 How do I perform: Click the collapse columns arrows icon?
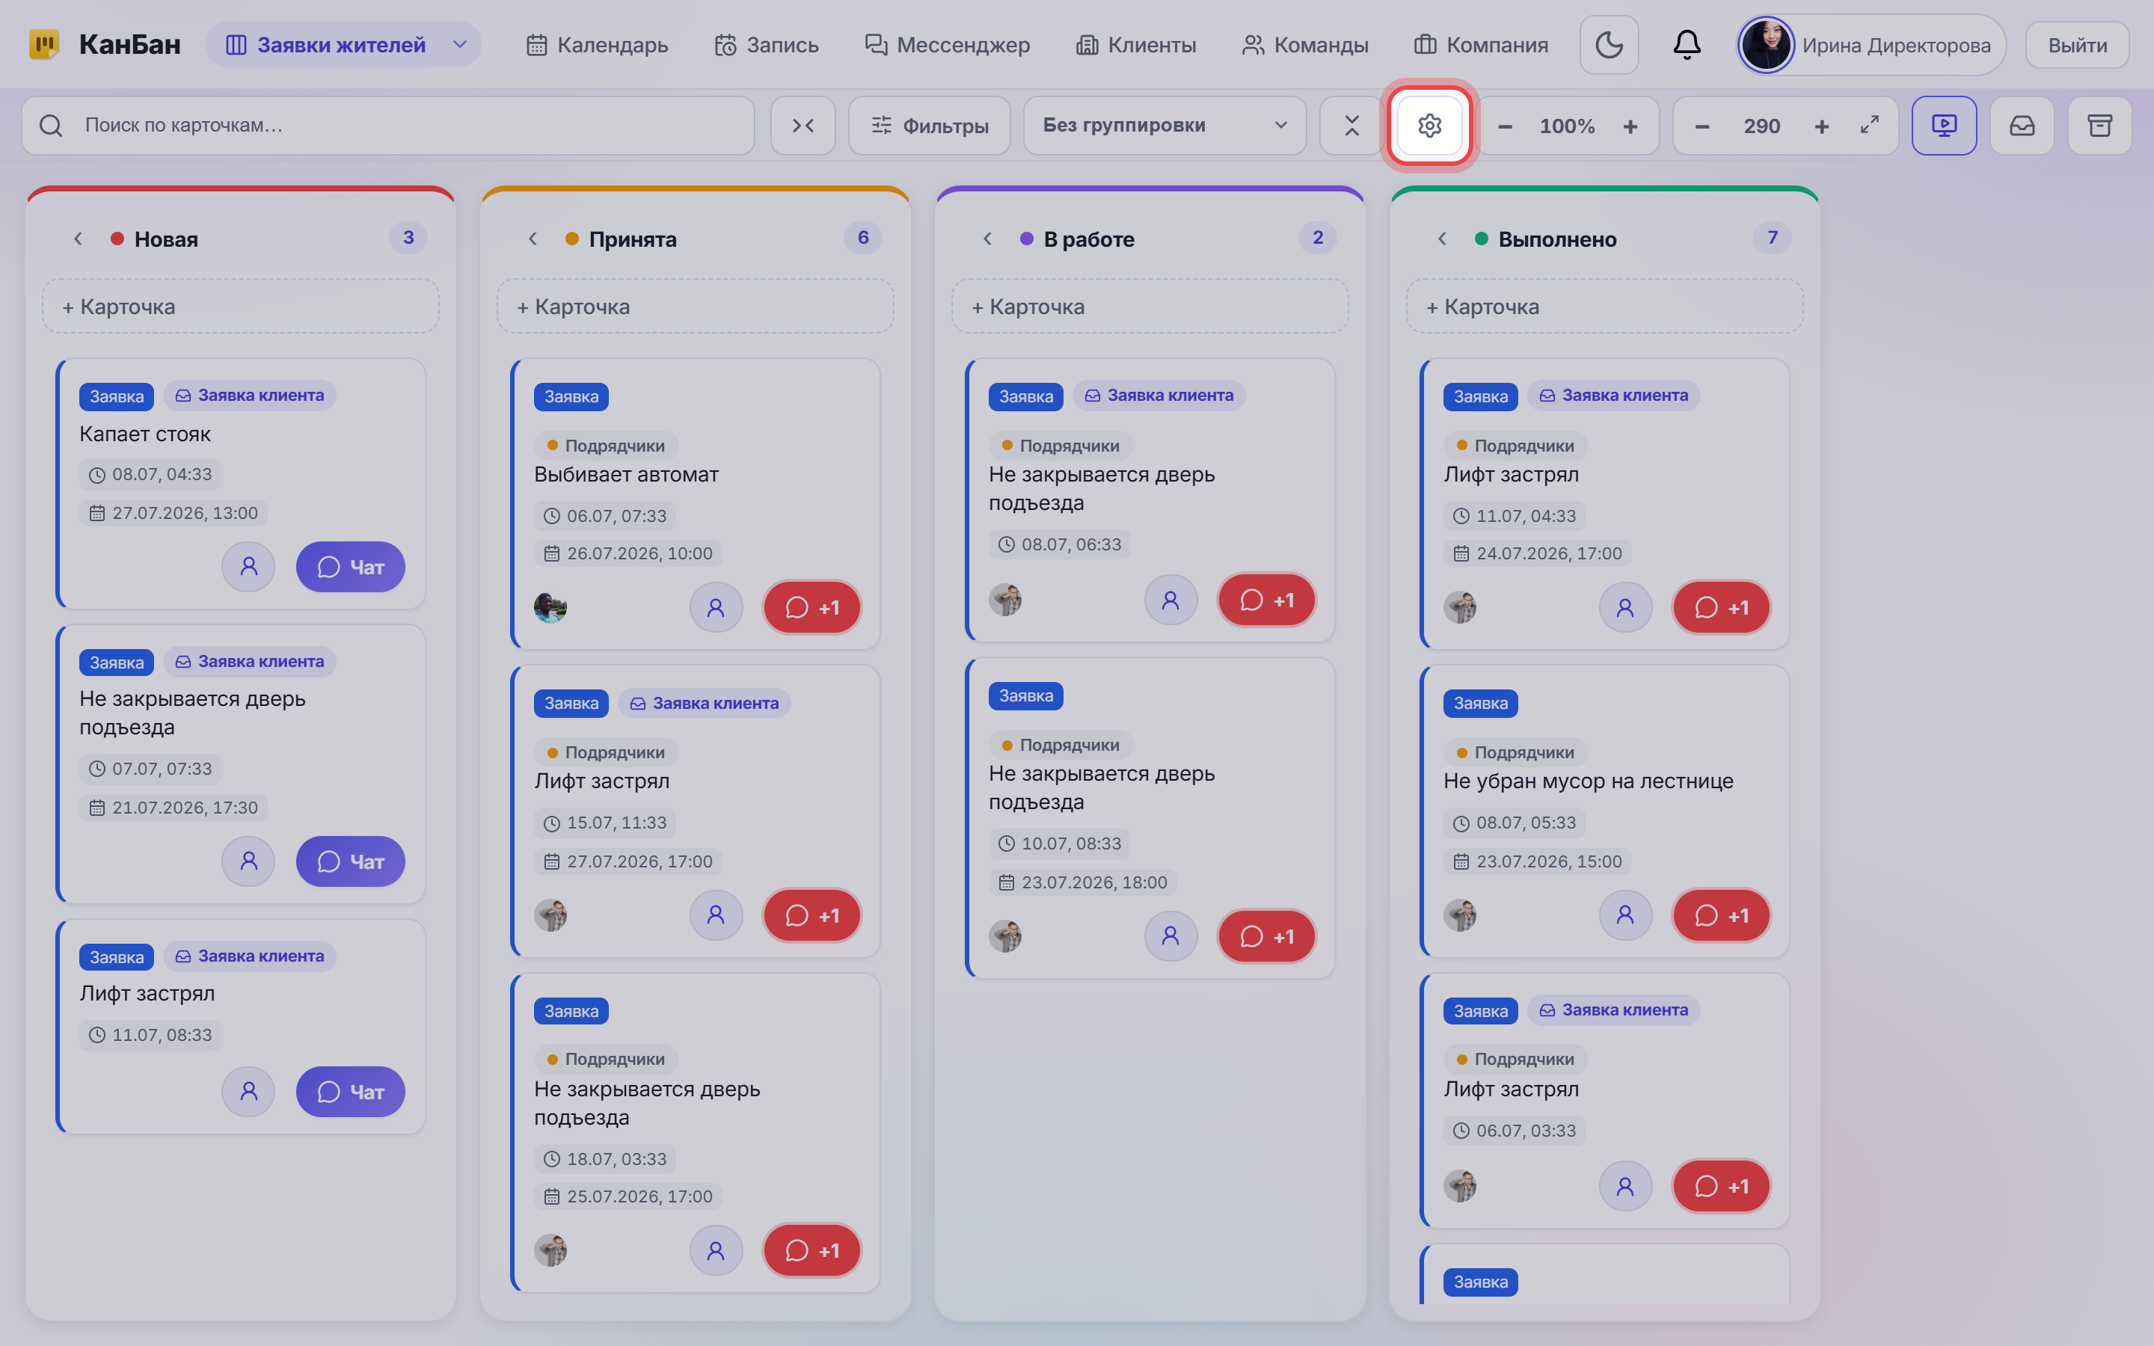point(803,126)
